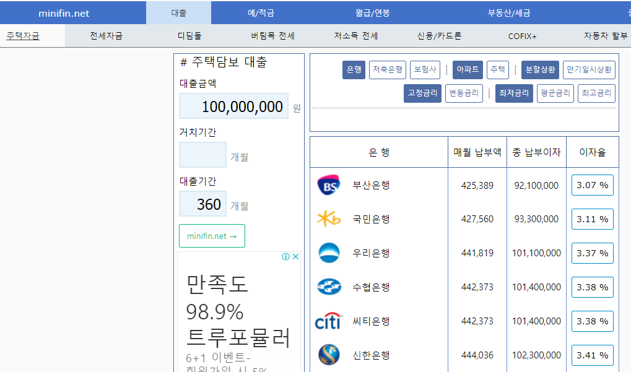Click the 대출기간 360 input field
631x372 pixels.
[203, 204]
